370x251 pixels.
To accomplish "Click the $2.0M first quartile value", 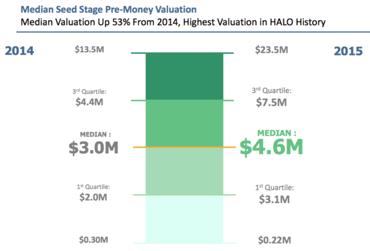I will point(90,198).
